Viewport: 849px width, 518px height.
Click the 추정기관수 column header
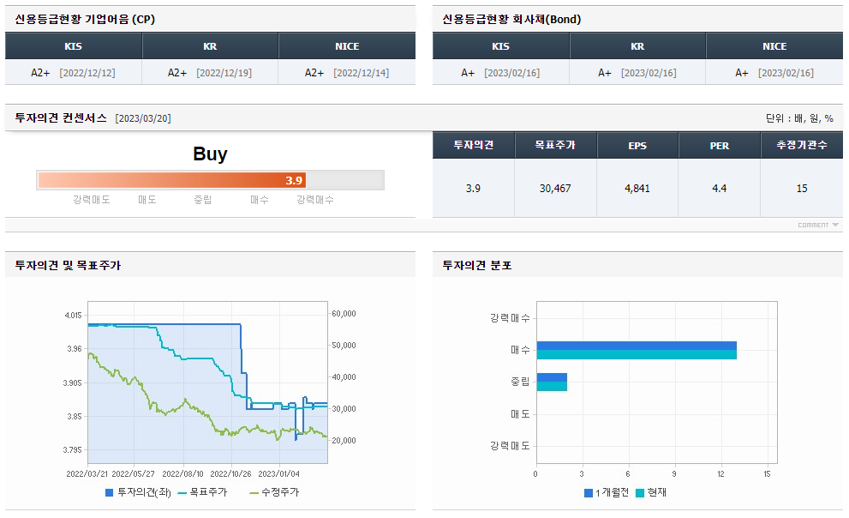click(x=802, y=145)
